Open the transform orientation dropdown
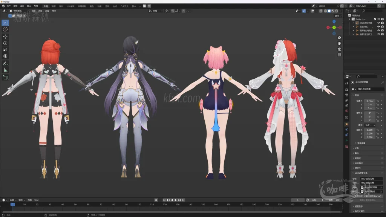Viewport: 386px width, 217px height. click(156, 11)
